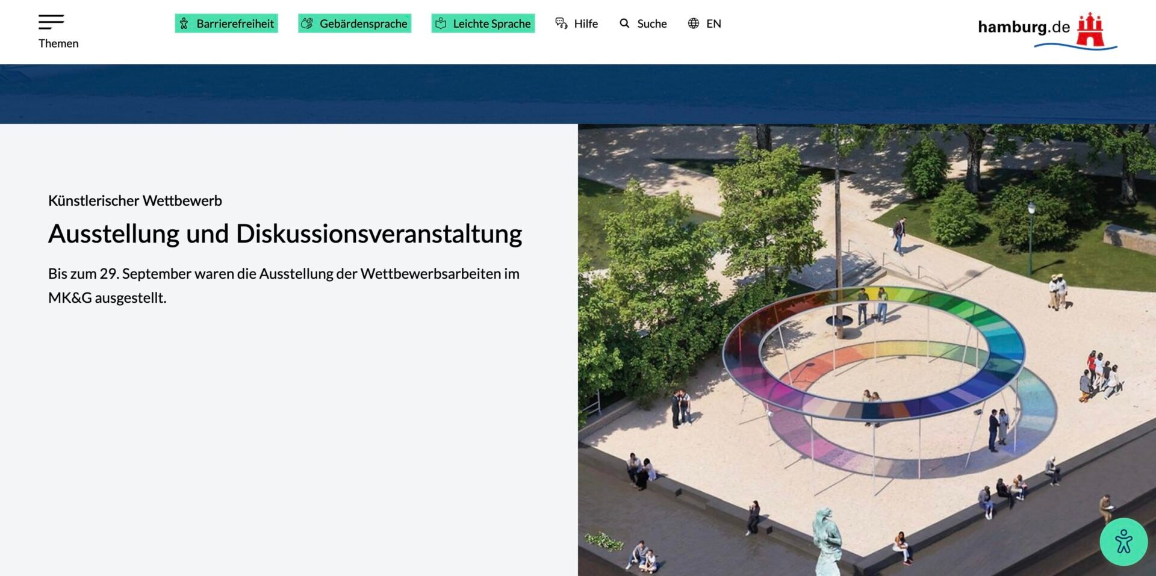1156x576 pixels.
Task: Open the floating accessibility widget button
Action: (1123, 542)
